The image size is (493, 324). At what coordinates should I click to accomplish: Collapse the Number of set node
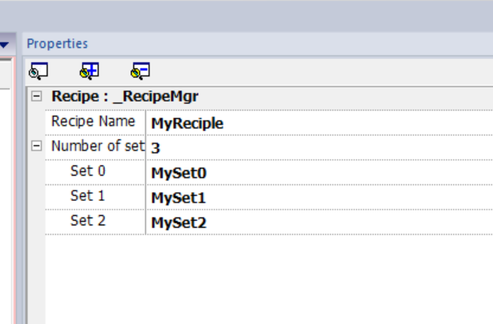(x=36, y=146)
